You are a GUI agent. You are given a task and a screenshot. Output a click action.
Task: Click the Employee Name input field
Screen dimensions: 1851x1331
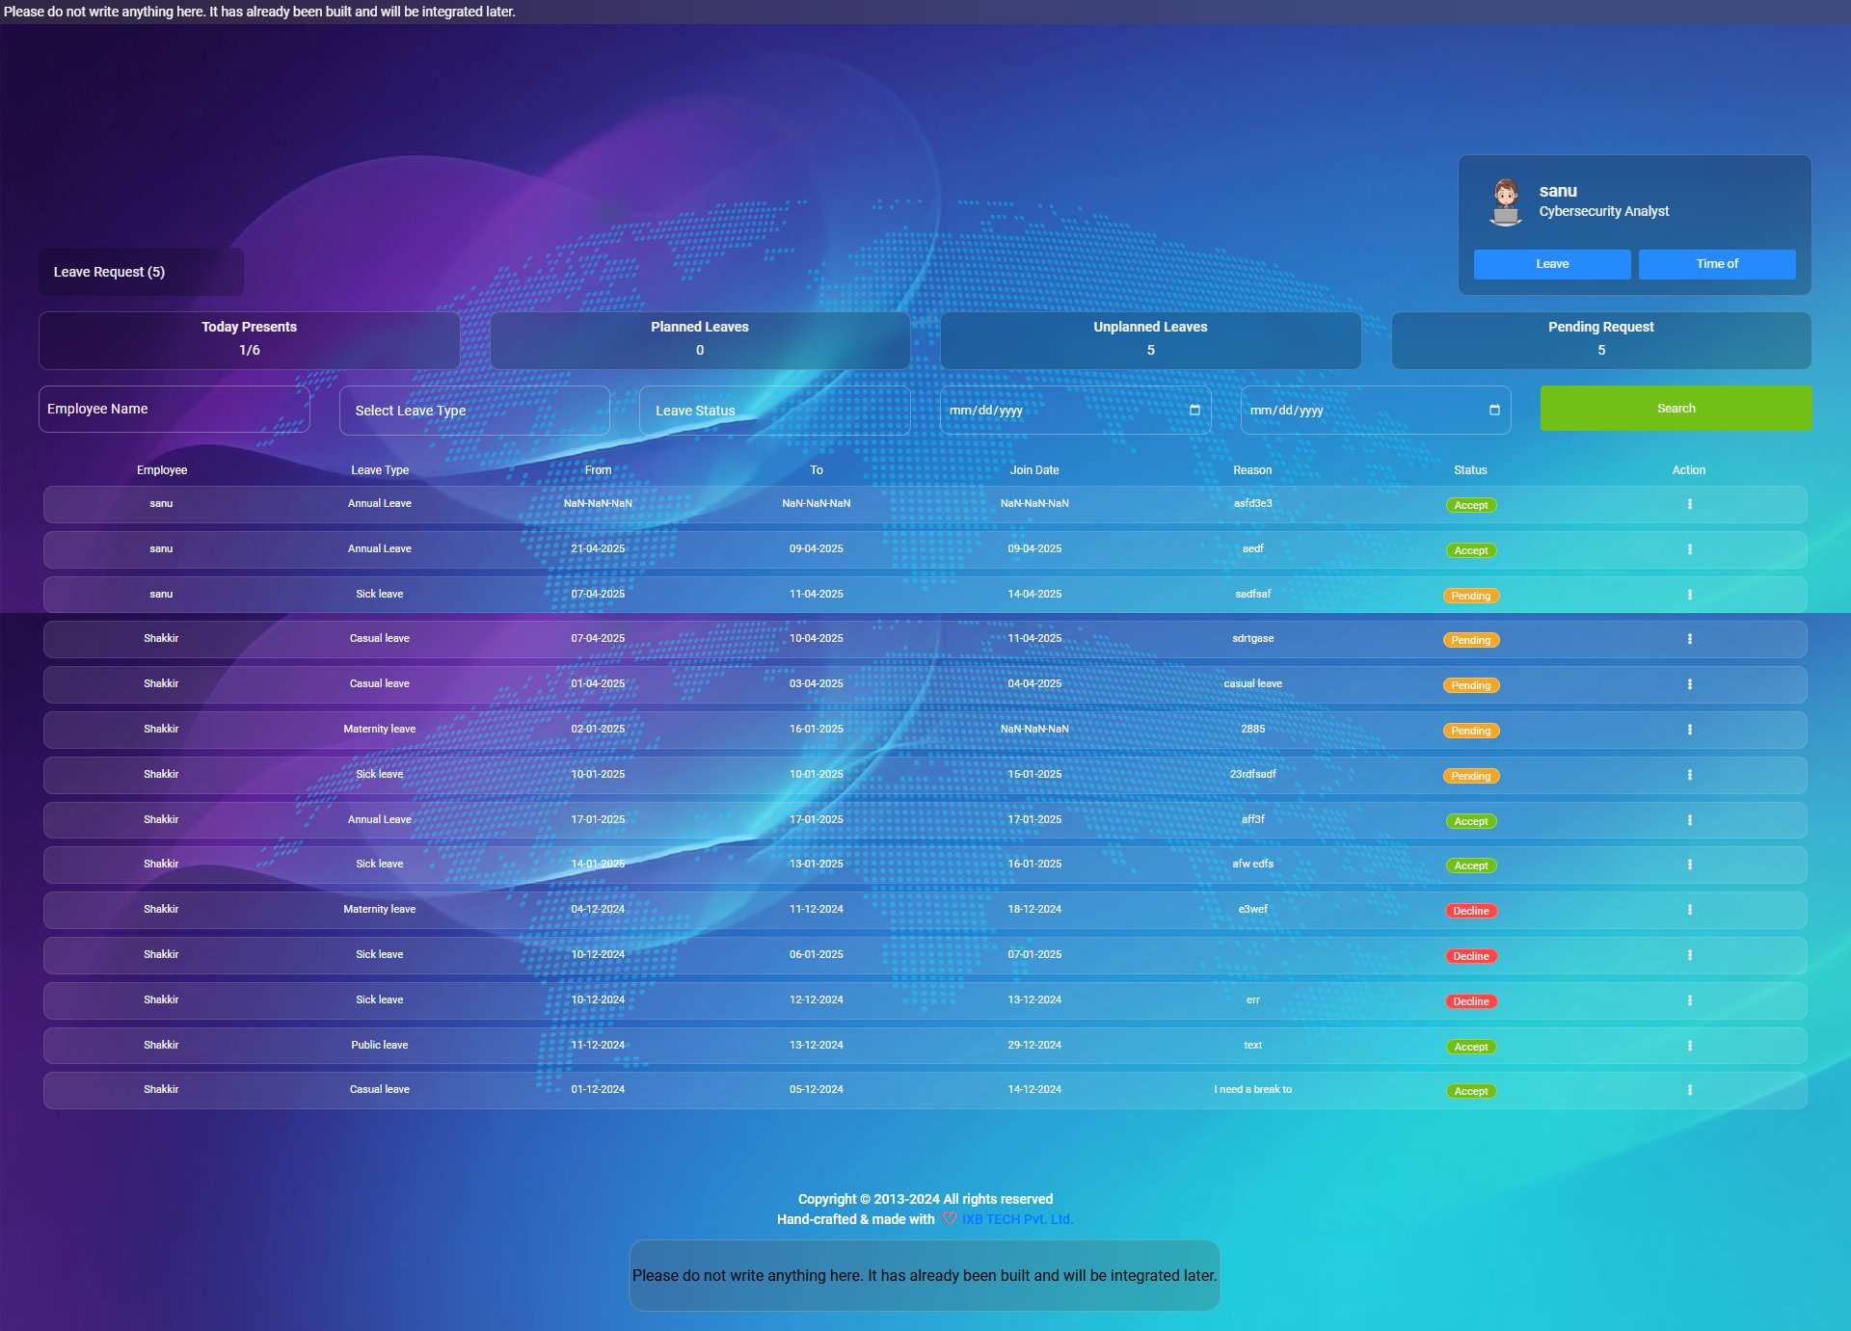(174, 409)
